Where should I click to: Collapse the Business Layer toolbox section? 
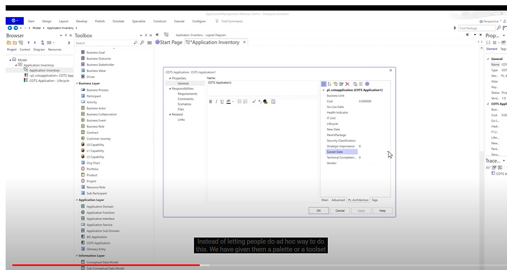77,83
